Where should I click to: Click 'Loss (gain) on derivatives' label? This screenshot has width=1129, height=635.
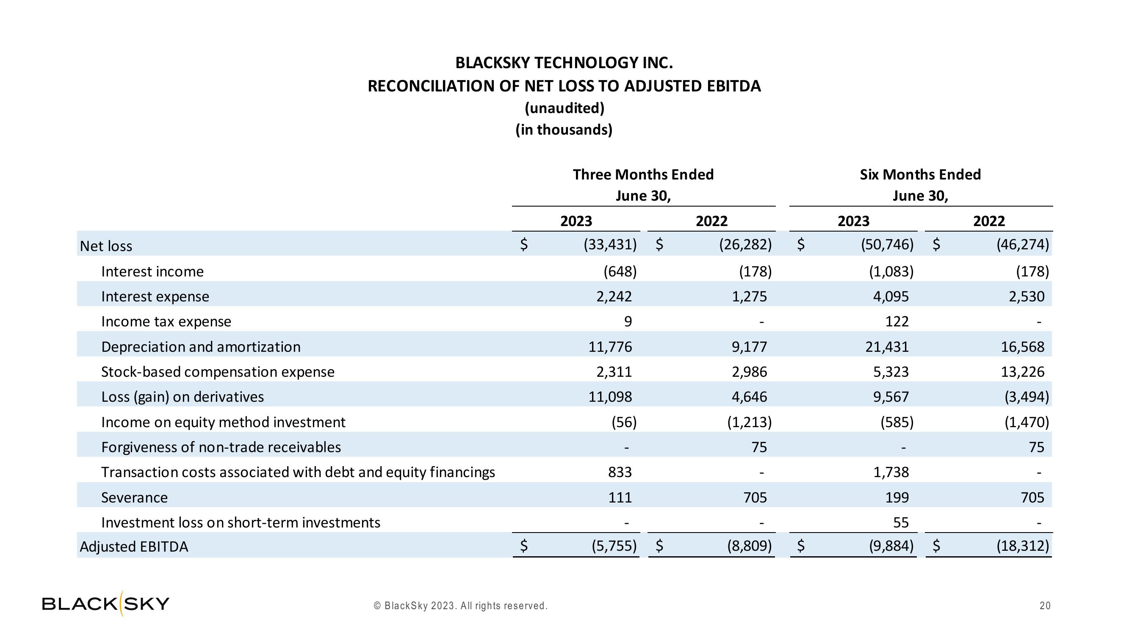(183, 397)
